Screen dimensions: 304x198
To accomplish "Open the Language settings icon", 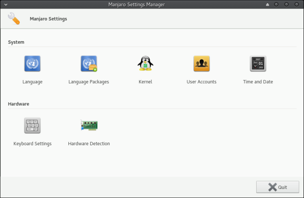I will coord(32,63).
